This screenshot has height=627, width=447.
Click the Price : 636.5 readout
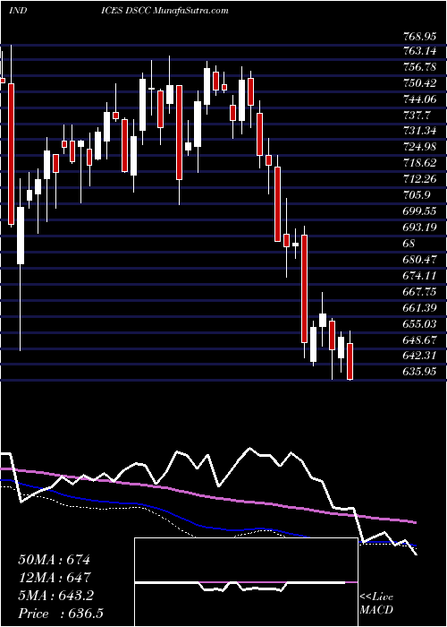coord(62,614)
